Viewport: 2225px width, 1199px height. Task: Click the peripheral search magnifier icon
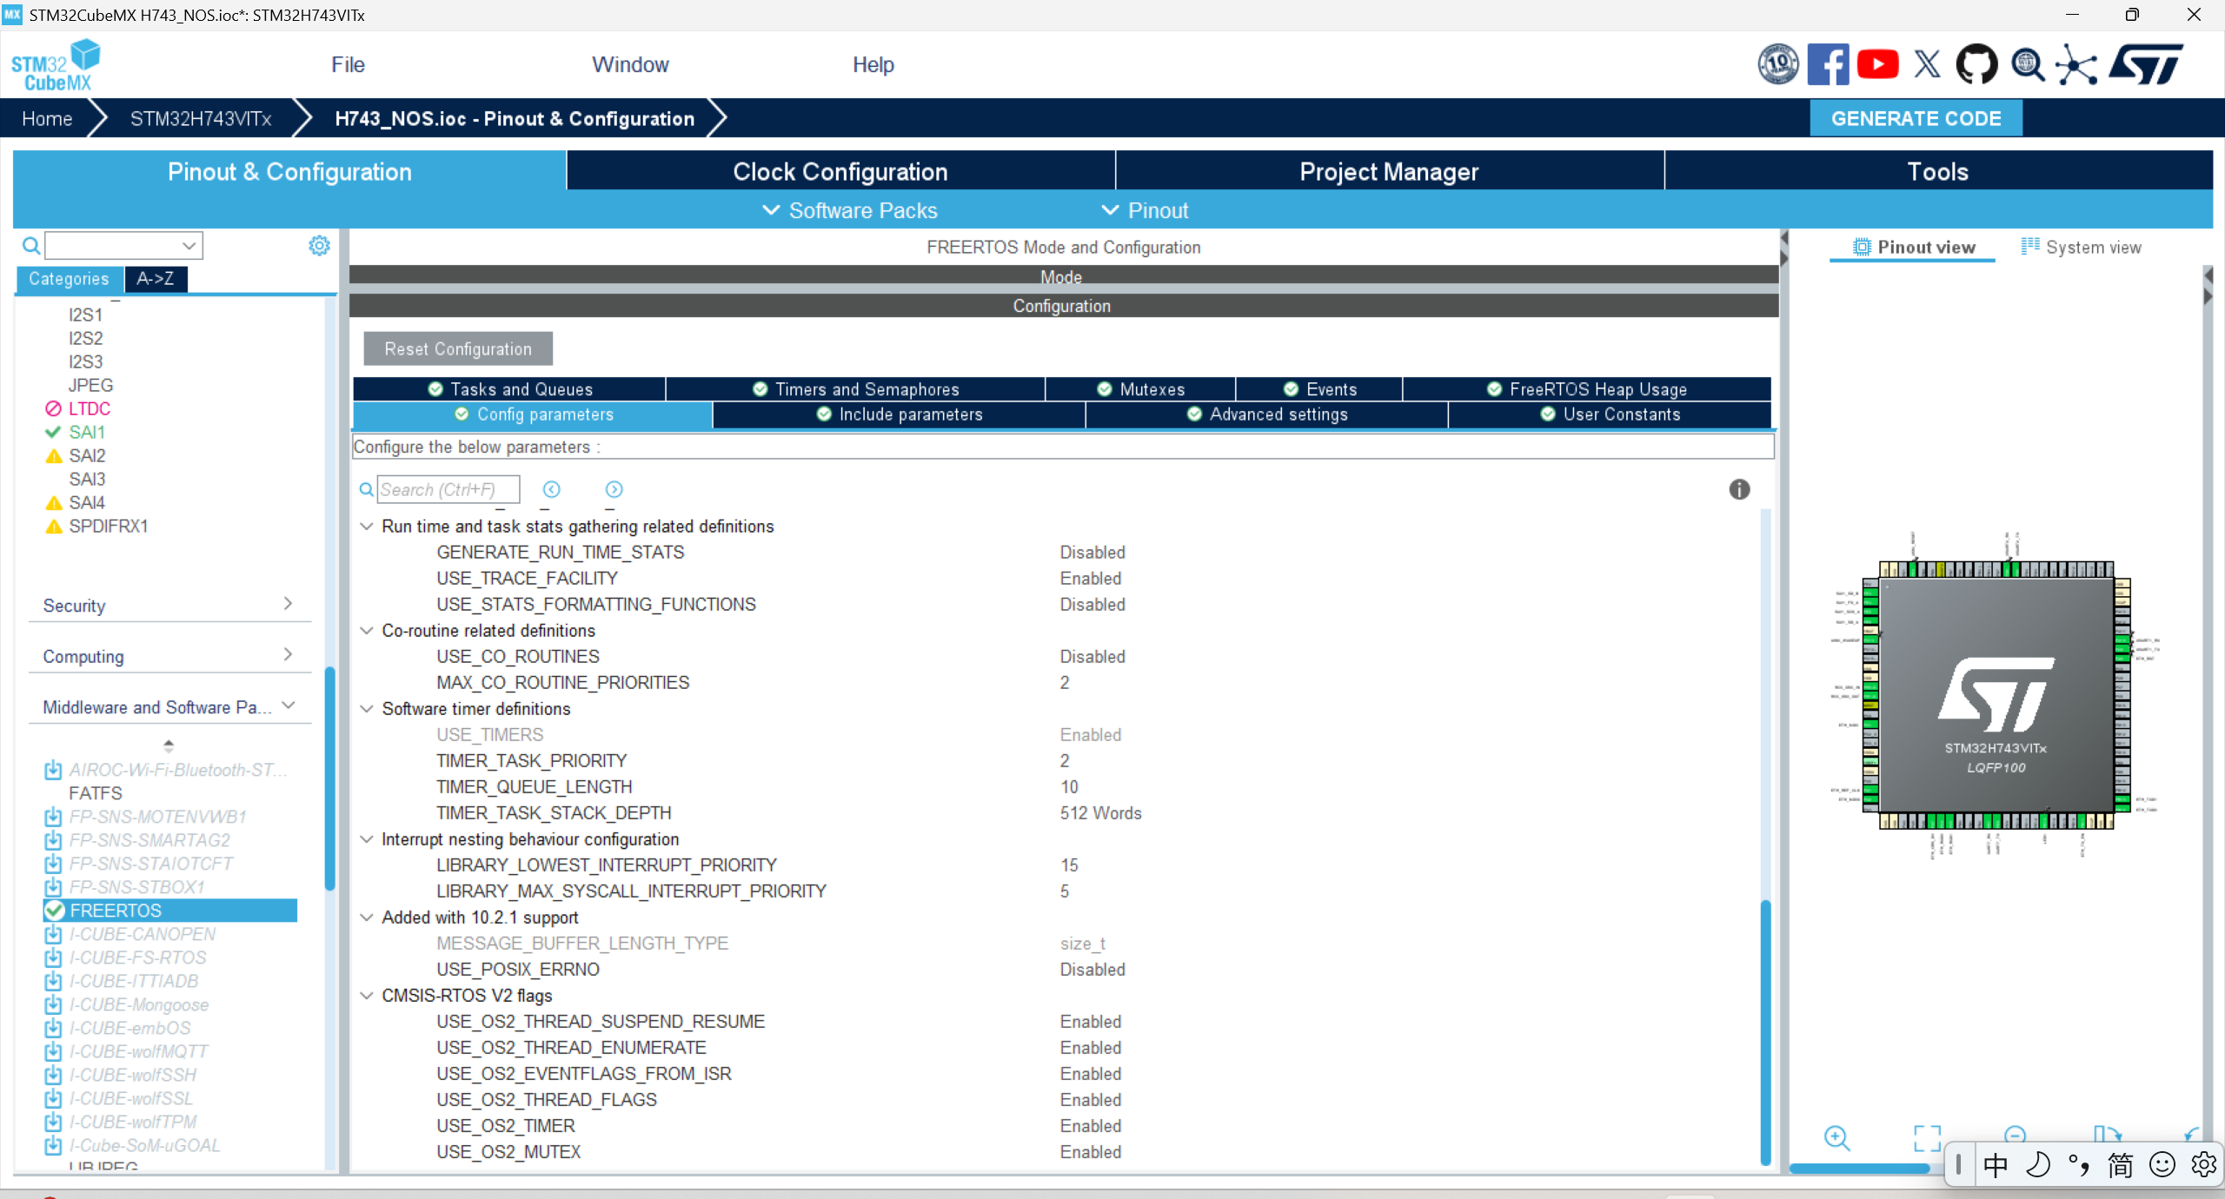pyautogui.click(x=31, y=246)
